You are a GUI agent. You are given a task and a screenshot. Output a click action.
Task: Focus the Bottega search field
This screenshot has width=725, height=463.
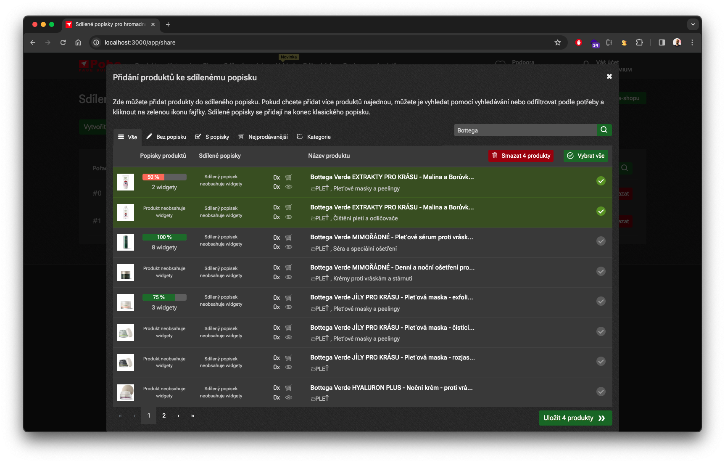pyautogui.click(x=525, y=130)
